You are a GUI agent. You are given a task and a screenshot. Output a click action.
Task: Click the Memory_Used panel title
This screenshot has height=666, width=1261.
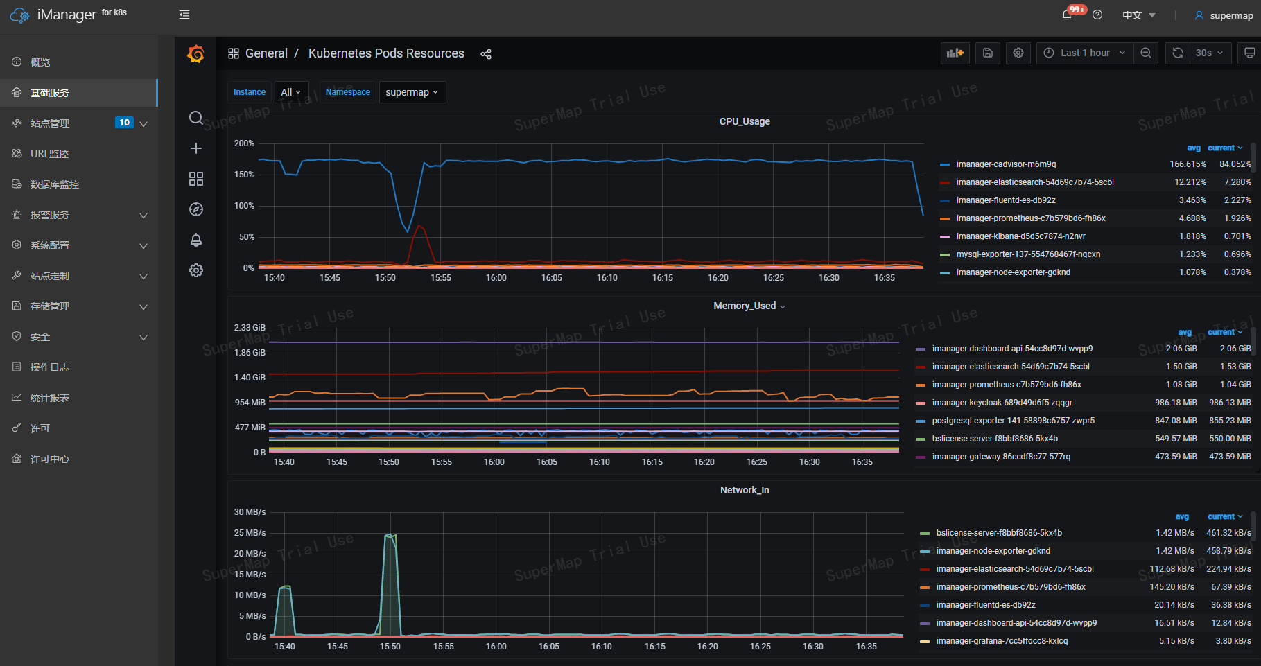click(x=745, y=306)
